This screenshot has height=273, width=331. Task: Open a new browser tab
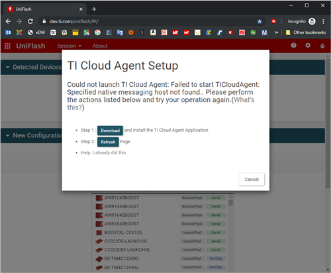pyautogui.click(x=94, y=9)
